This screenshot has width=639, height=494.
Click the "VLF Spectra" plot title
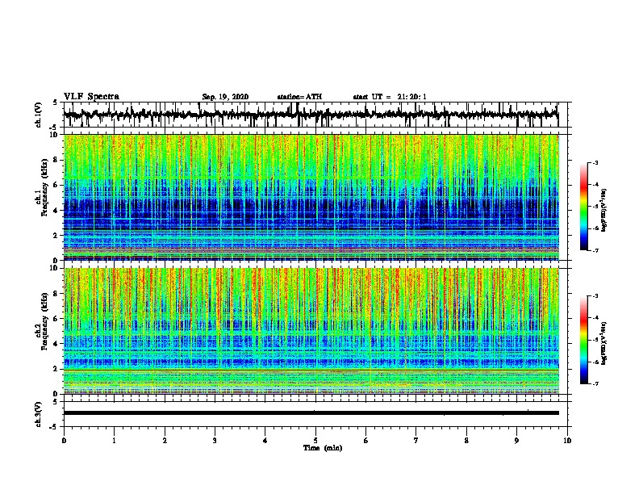point(91,97)
